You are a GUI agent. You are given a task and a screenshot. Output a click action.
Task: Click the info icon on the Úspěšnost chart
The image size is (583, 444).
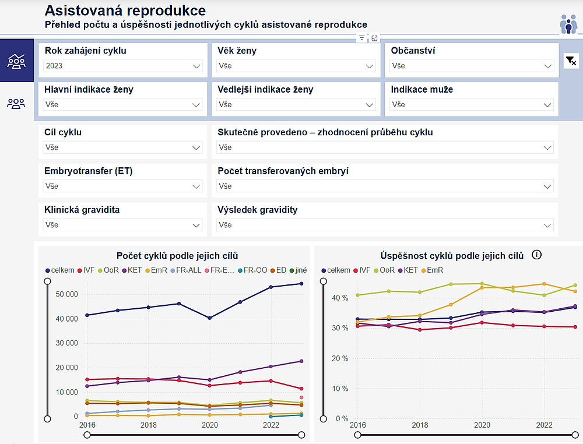point(537,255)
